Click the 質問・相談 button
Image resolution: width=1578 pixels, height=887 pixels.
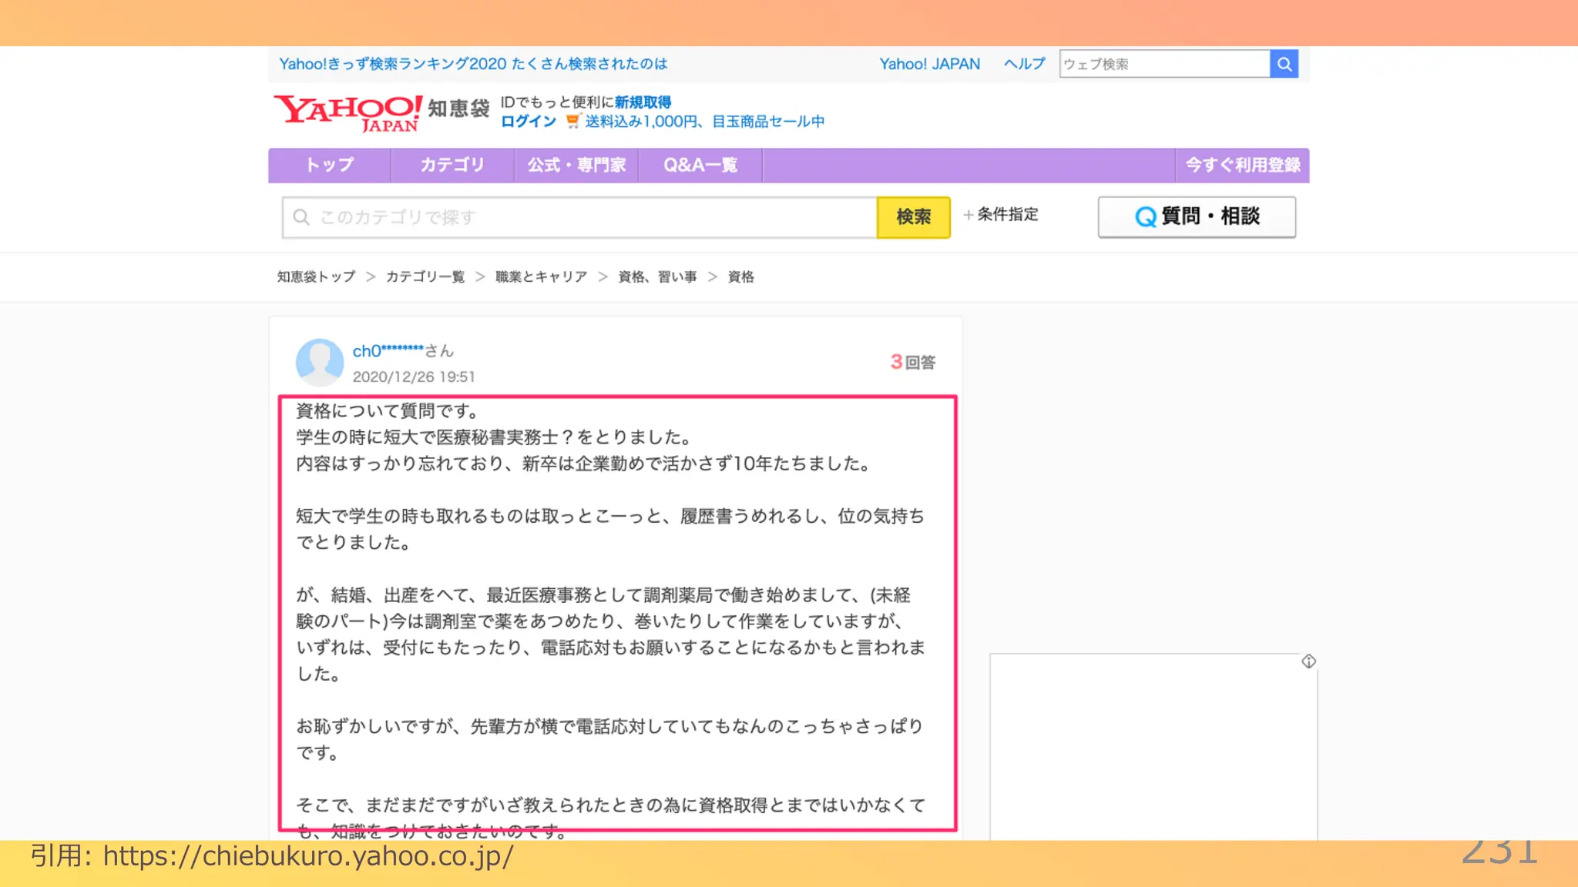pyautogui.click(x=1197, y=216)
